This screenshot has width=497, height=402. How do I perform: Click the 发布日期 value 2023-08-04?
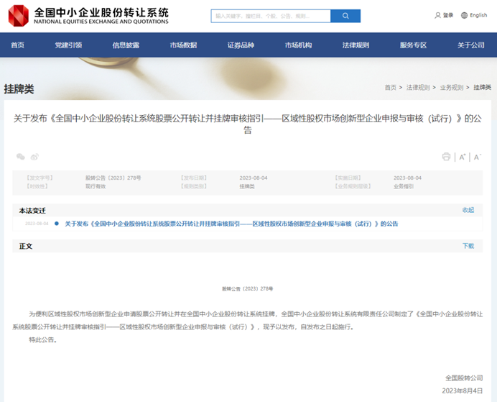[254, 178]
